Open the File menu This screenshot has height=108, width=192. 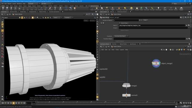pyautogui.click(x=2, y=4)
